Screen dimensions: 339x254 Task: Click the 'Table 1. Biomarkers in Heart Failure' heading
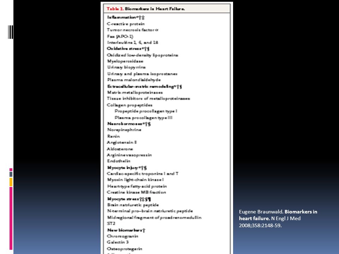(x=146, y=9)
